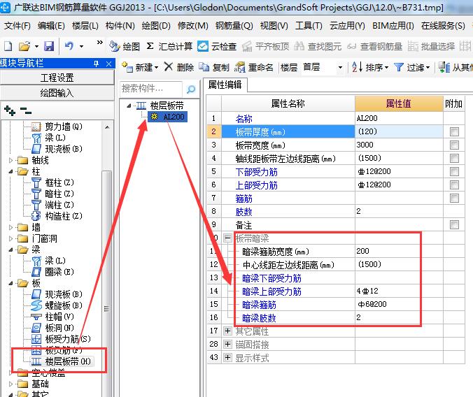Open the 排序 dropdown

pos(387,67)
